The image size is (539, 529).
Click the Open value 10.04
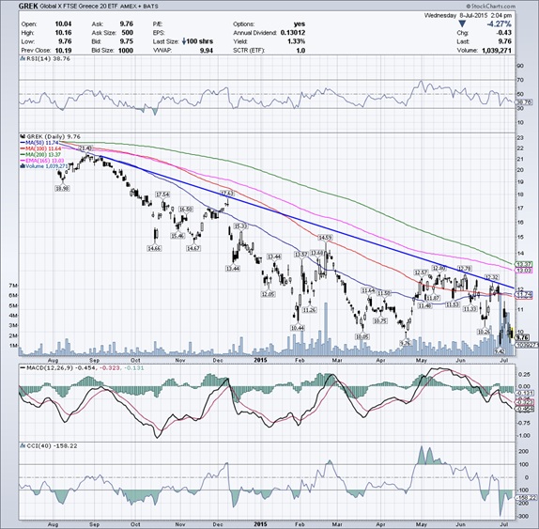pyautogui.click(x=63, y=24)
